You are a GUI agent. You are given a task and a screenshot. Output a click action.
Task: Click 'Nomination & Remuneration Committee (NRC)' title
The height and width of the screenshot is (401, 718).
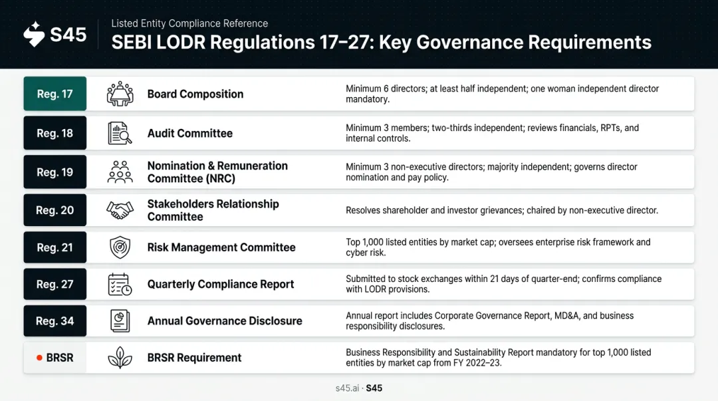pyautogui.click(x=217, y=172)
